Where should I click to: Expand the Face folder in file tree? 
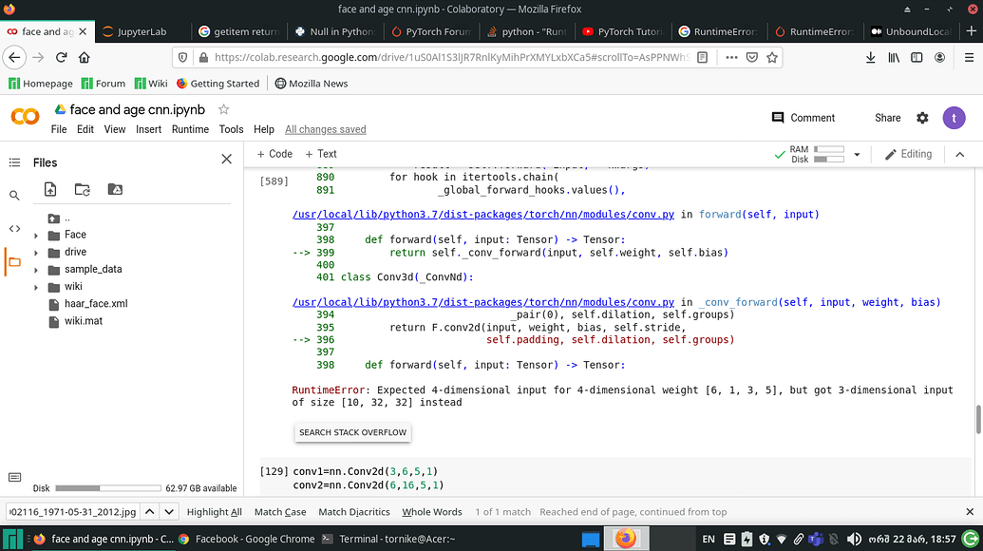point(36,235)
